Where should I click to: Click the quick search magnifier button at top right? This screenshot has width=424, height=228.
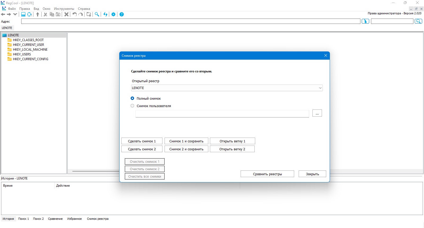(418, 21)
